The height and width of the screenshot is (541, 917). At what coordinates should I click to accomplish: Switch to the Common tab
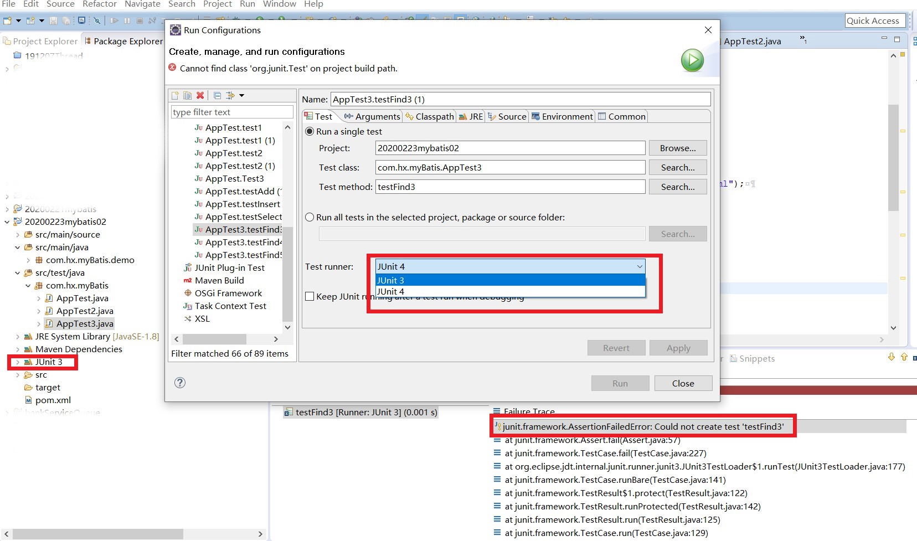[621, 116]
